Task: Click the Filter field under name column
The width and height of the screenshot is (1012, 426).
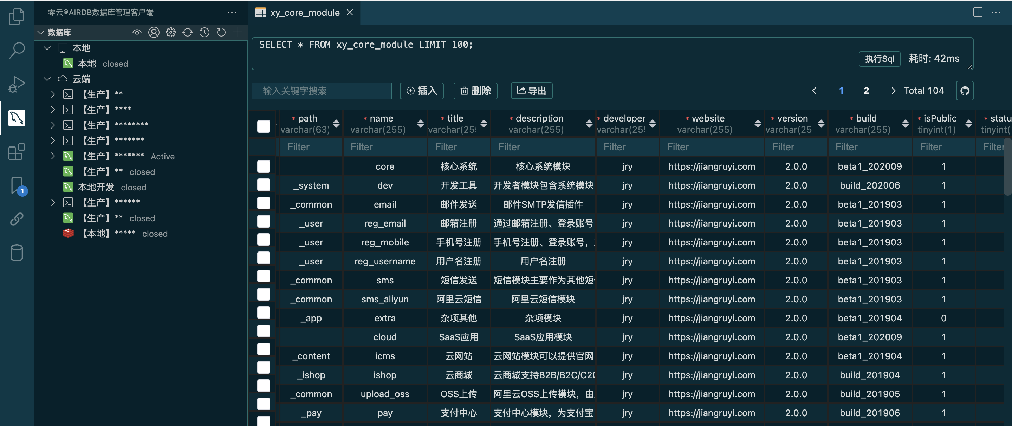Action: (x=385, y=147)
